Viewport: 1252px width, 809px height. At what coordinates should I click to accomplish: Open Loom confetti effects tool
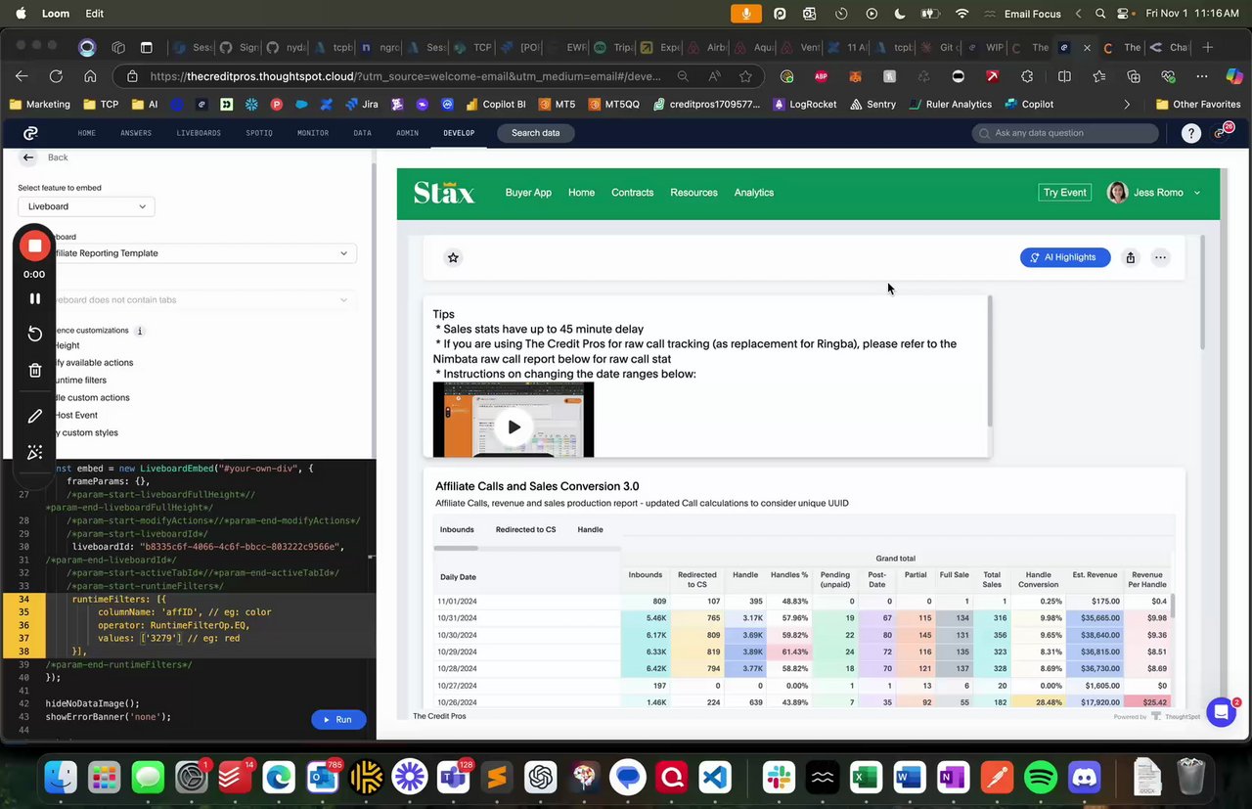pos(34,452)
